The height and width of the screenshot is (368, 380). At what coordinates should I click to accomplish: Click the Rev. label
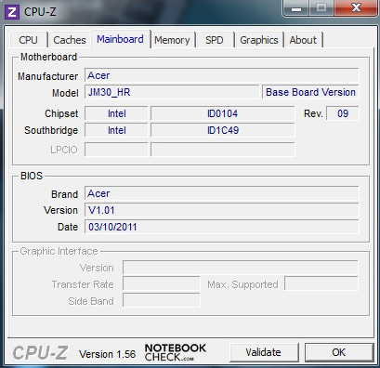[313, 113]
